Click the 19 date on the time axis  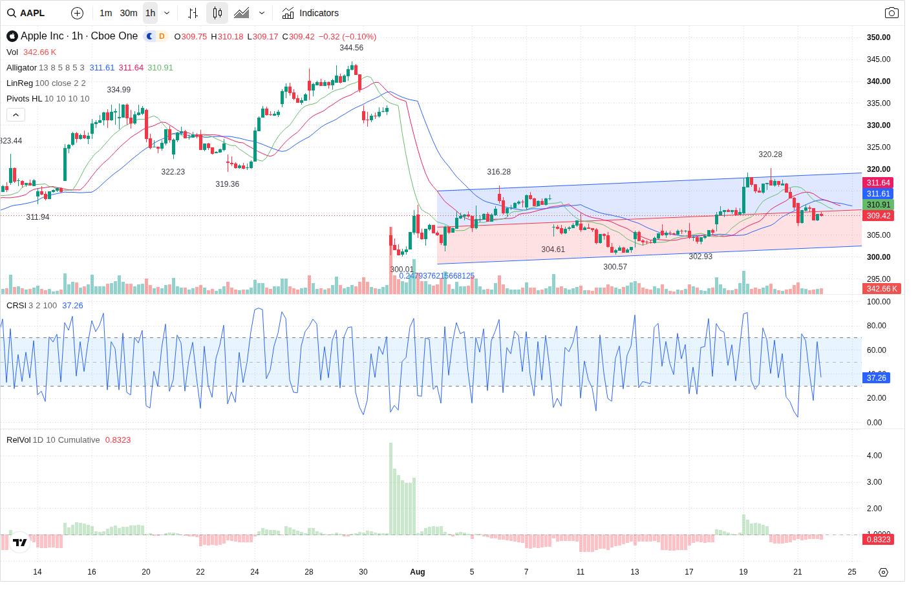743,572
